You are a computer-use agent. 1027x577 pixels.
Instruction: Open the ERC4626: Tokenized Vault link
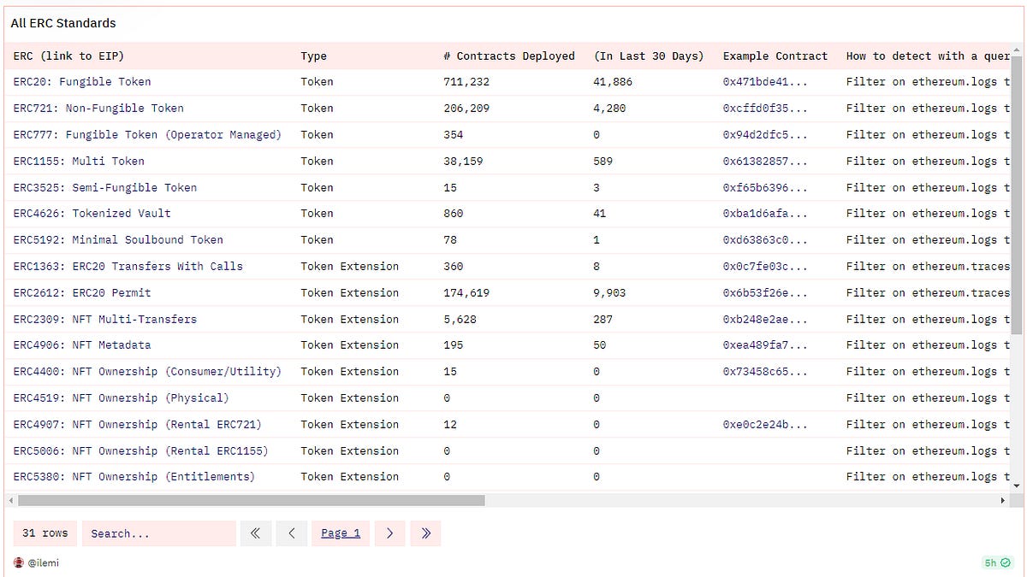click(92, 214)
